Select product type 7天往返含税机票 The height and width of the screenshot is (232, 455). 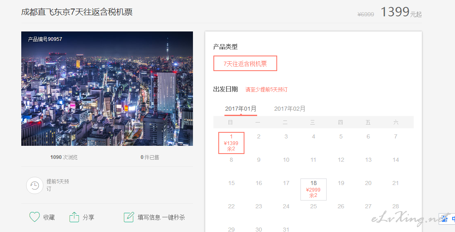click(245, 63)
